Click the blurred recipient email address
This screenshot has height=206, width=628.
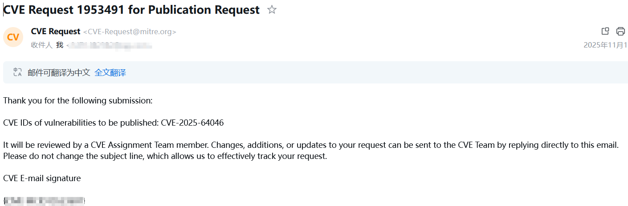[x=110, y=45]
